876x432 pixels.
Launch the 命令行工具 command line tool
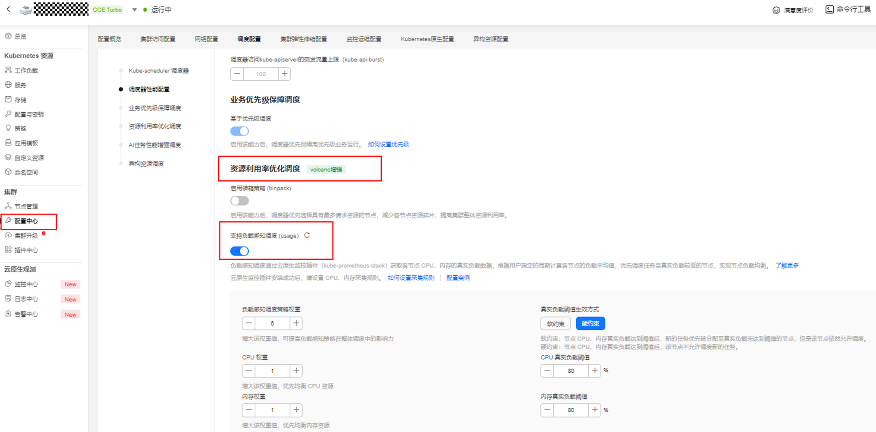(x=848, y=9)
